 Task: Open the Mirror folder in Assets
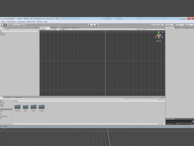25,108
